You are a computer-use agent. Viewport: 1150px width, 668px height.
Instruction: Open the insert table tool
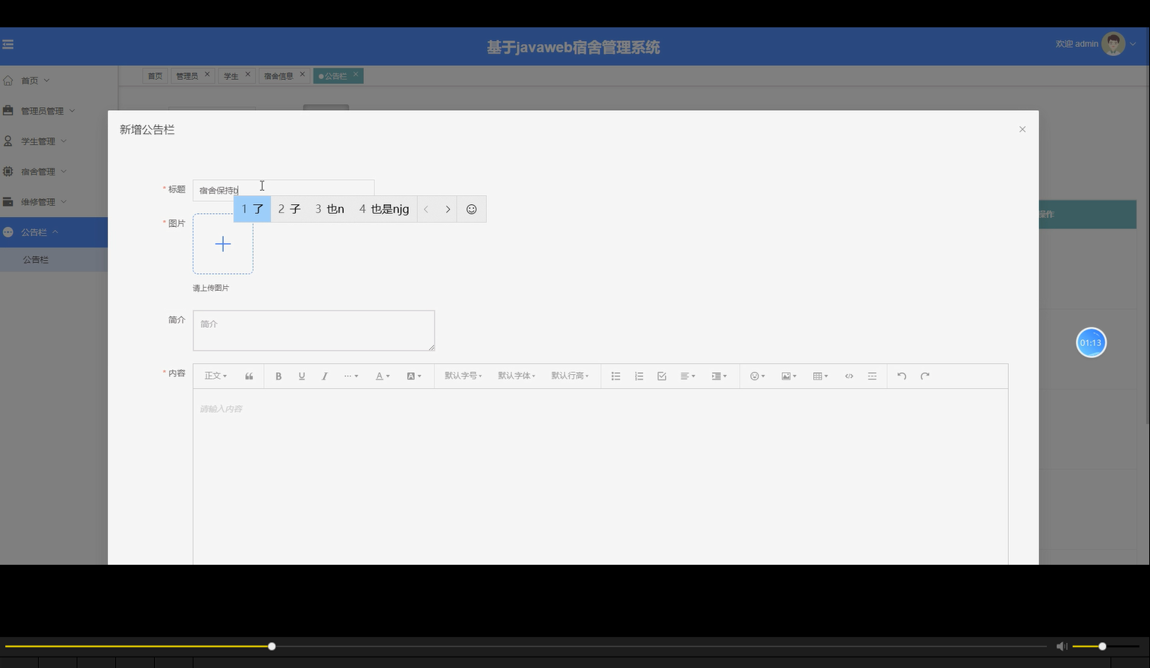(818, 376)
